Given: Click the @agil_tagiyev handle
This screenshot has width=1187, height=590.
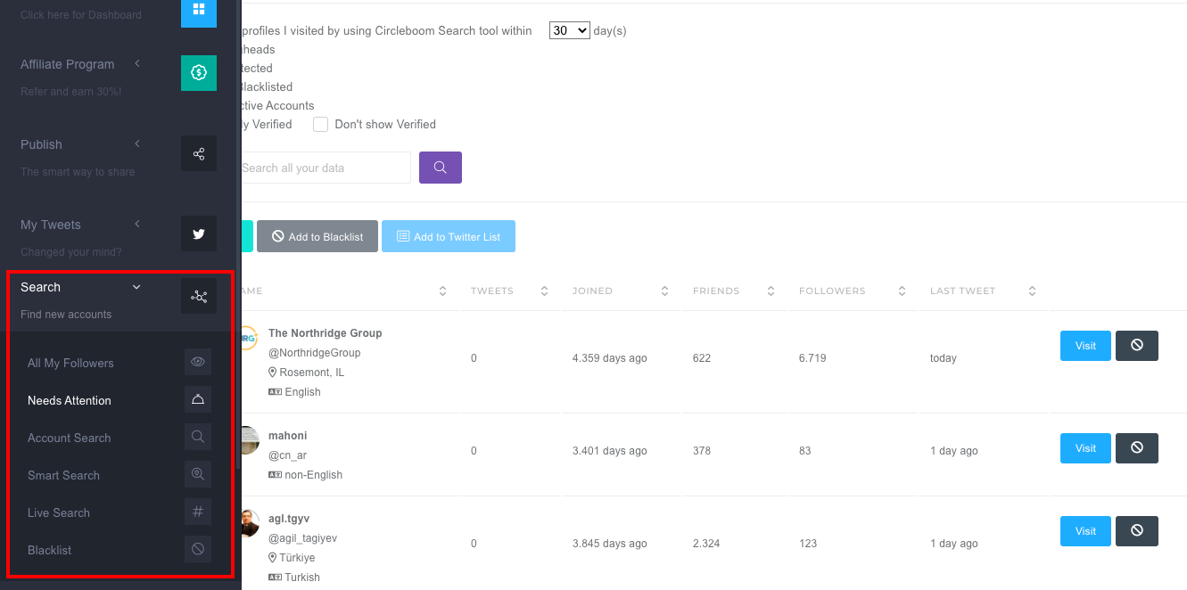Looking at the screenshot, I should click(302, 538).
